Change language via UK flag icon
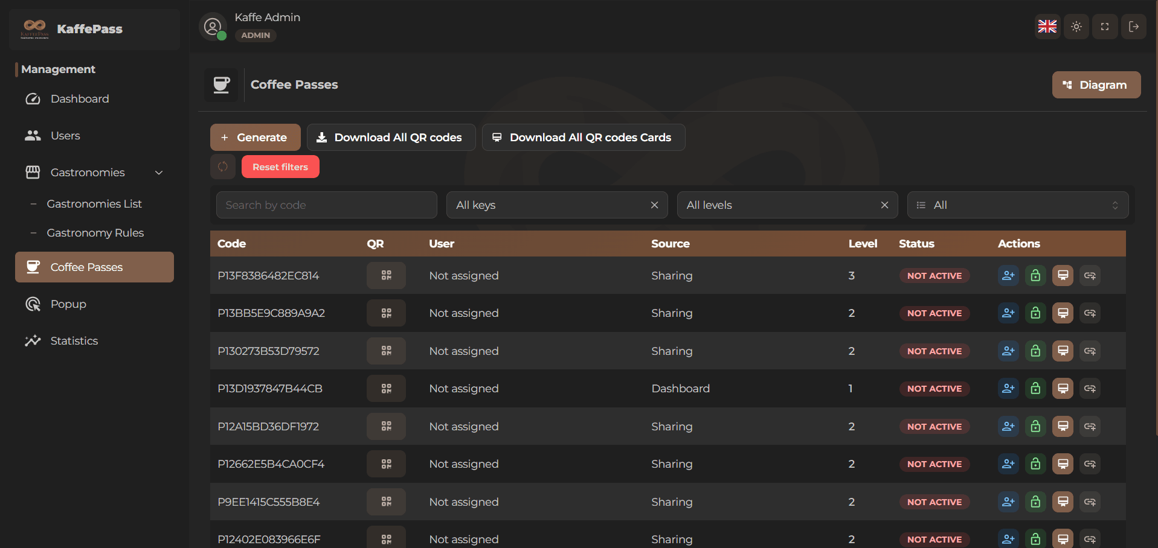Image resolution: width=1158 pixels, height=548 pixels. point(1047,27)
